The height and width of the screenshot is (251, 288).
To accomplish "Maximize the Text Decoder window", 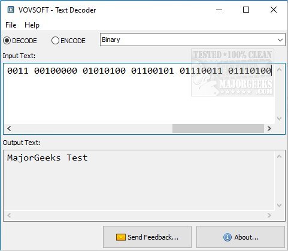I will 246,10.
